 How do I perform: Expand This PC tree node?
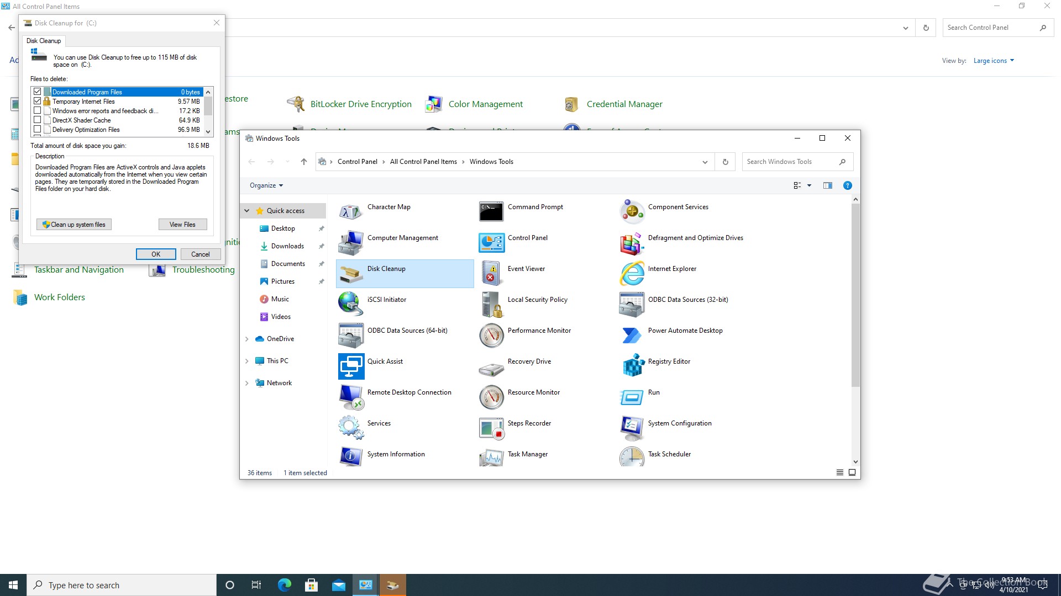click(x=247, y=361)
